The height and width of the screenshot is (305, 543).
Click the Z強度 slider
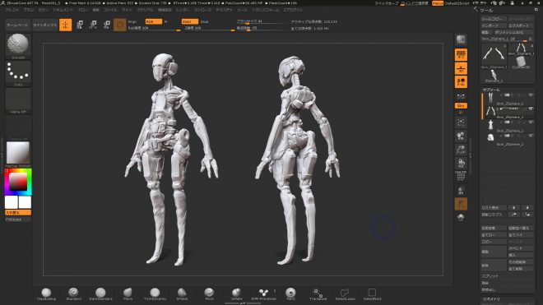209,28
